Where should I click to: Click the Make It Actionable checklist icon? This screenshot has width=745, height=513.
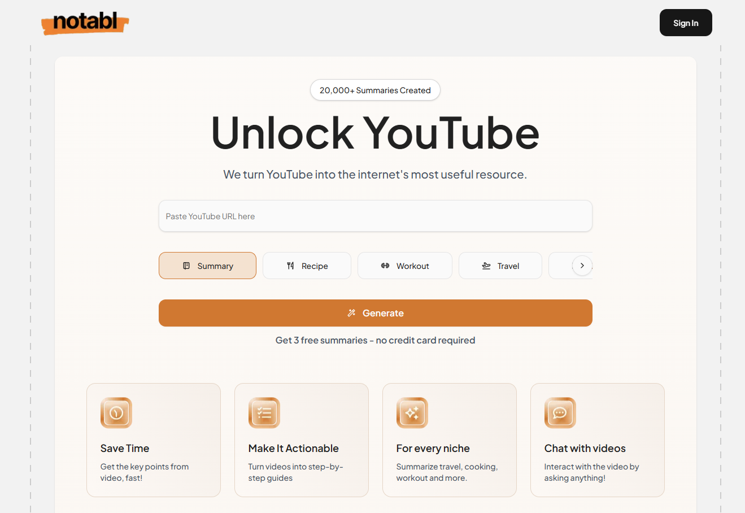coord(264,413)
